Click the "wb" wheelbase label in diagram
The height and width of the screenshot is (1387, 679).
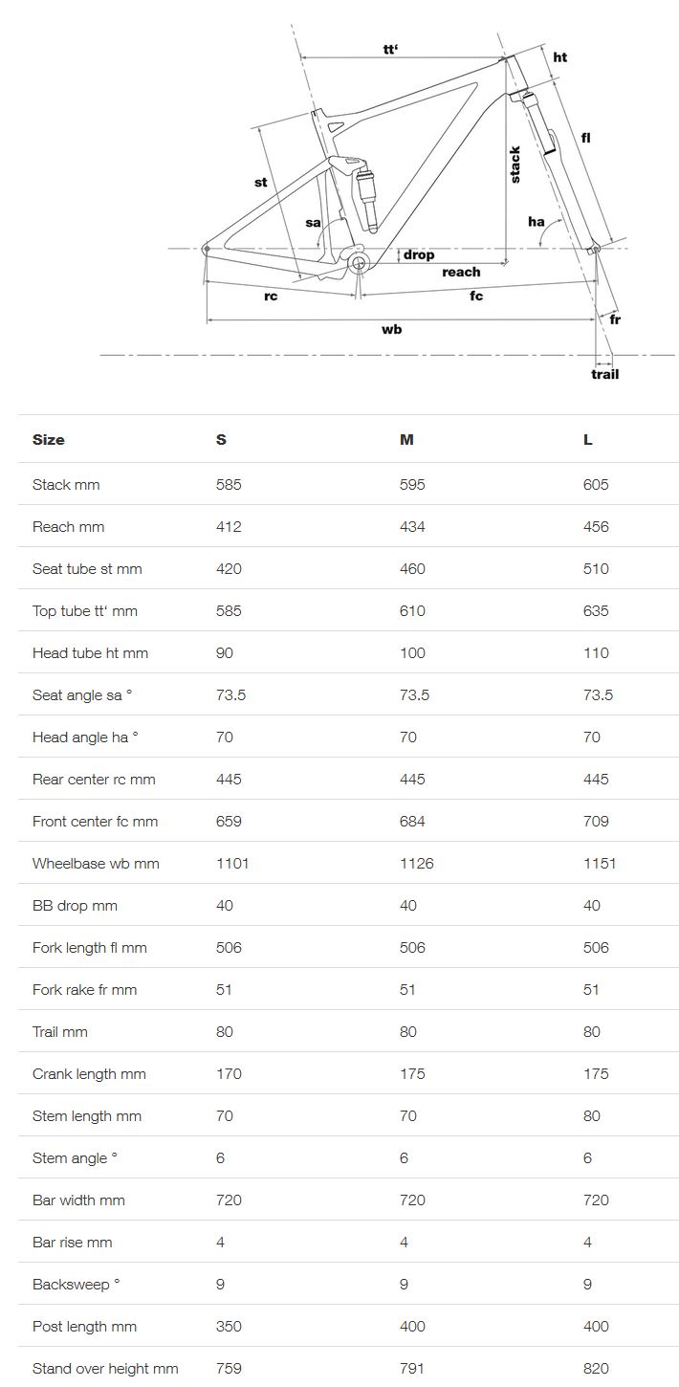click(391, 329)
